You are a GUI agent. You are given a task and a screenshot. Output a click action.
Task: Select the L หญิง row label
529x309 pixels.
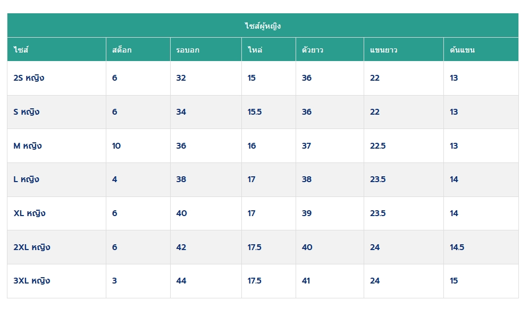point(26,179)
